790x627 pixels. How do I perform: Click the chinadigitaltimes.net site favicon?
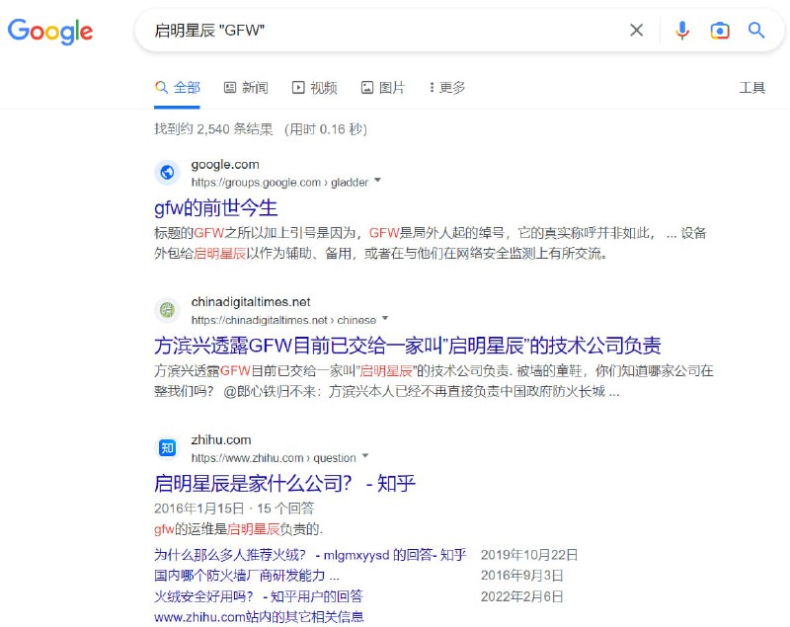pos(166,309)
